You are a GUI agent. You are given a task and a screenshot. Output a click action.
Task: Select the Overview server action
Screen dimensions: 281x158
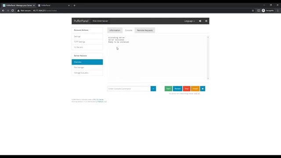click(x=87, y=62)
